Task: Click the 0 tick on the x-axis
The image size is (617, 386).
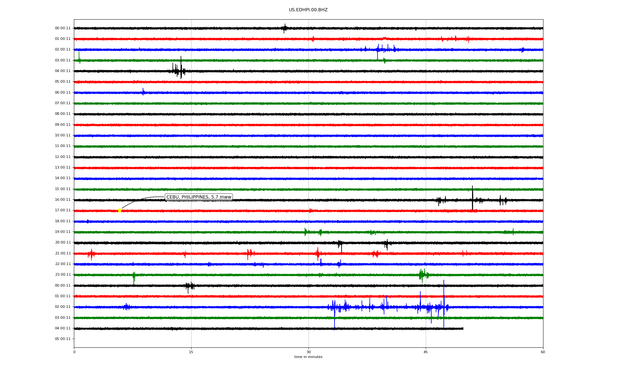Action: pos(74,352)
